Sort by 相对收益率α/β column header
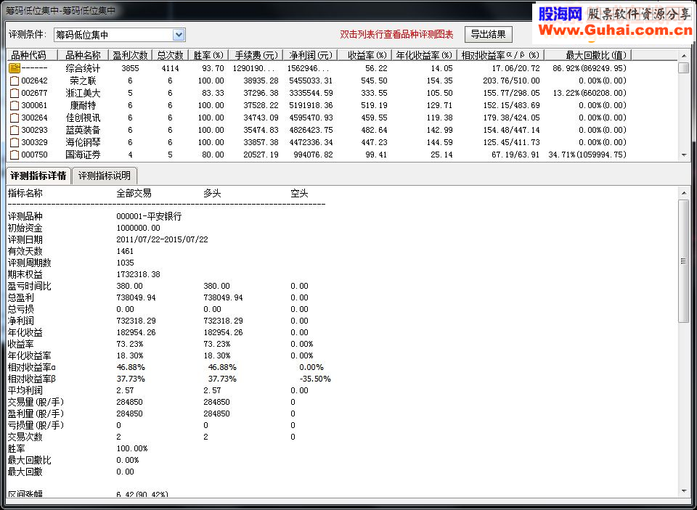 coord(500,55)
